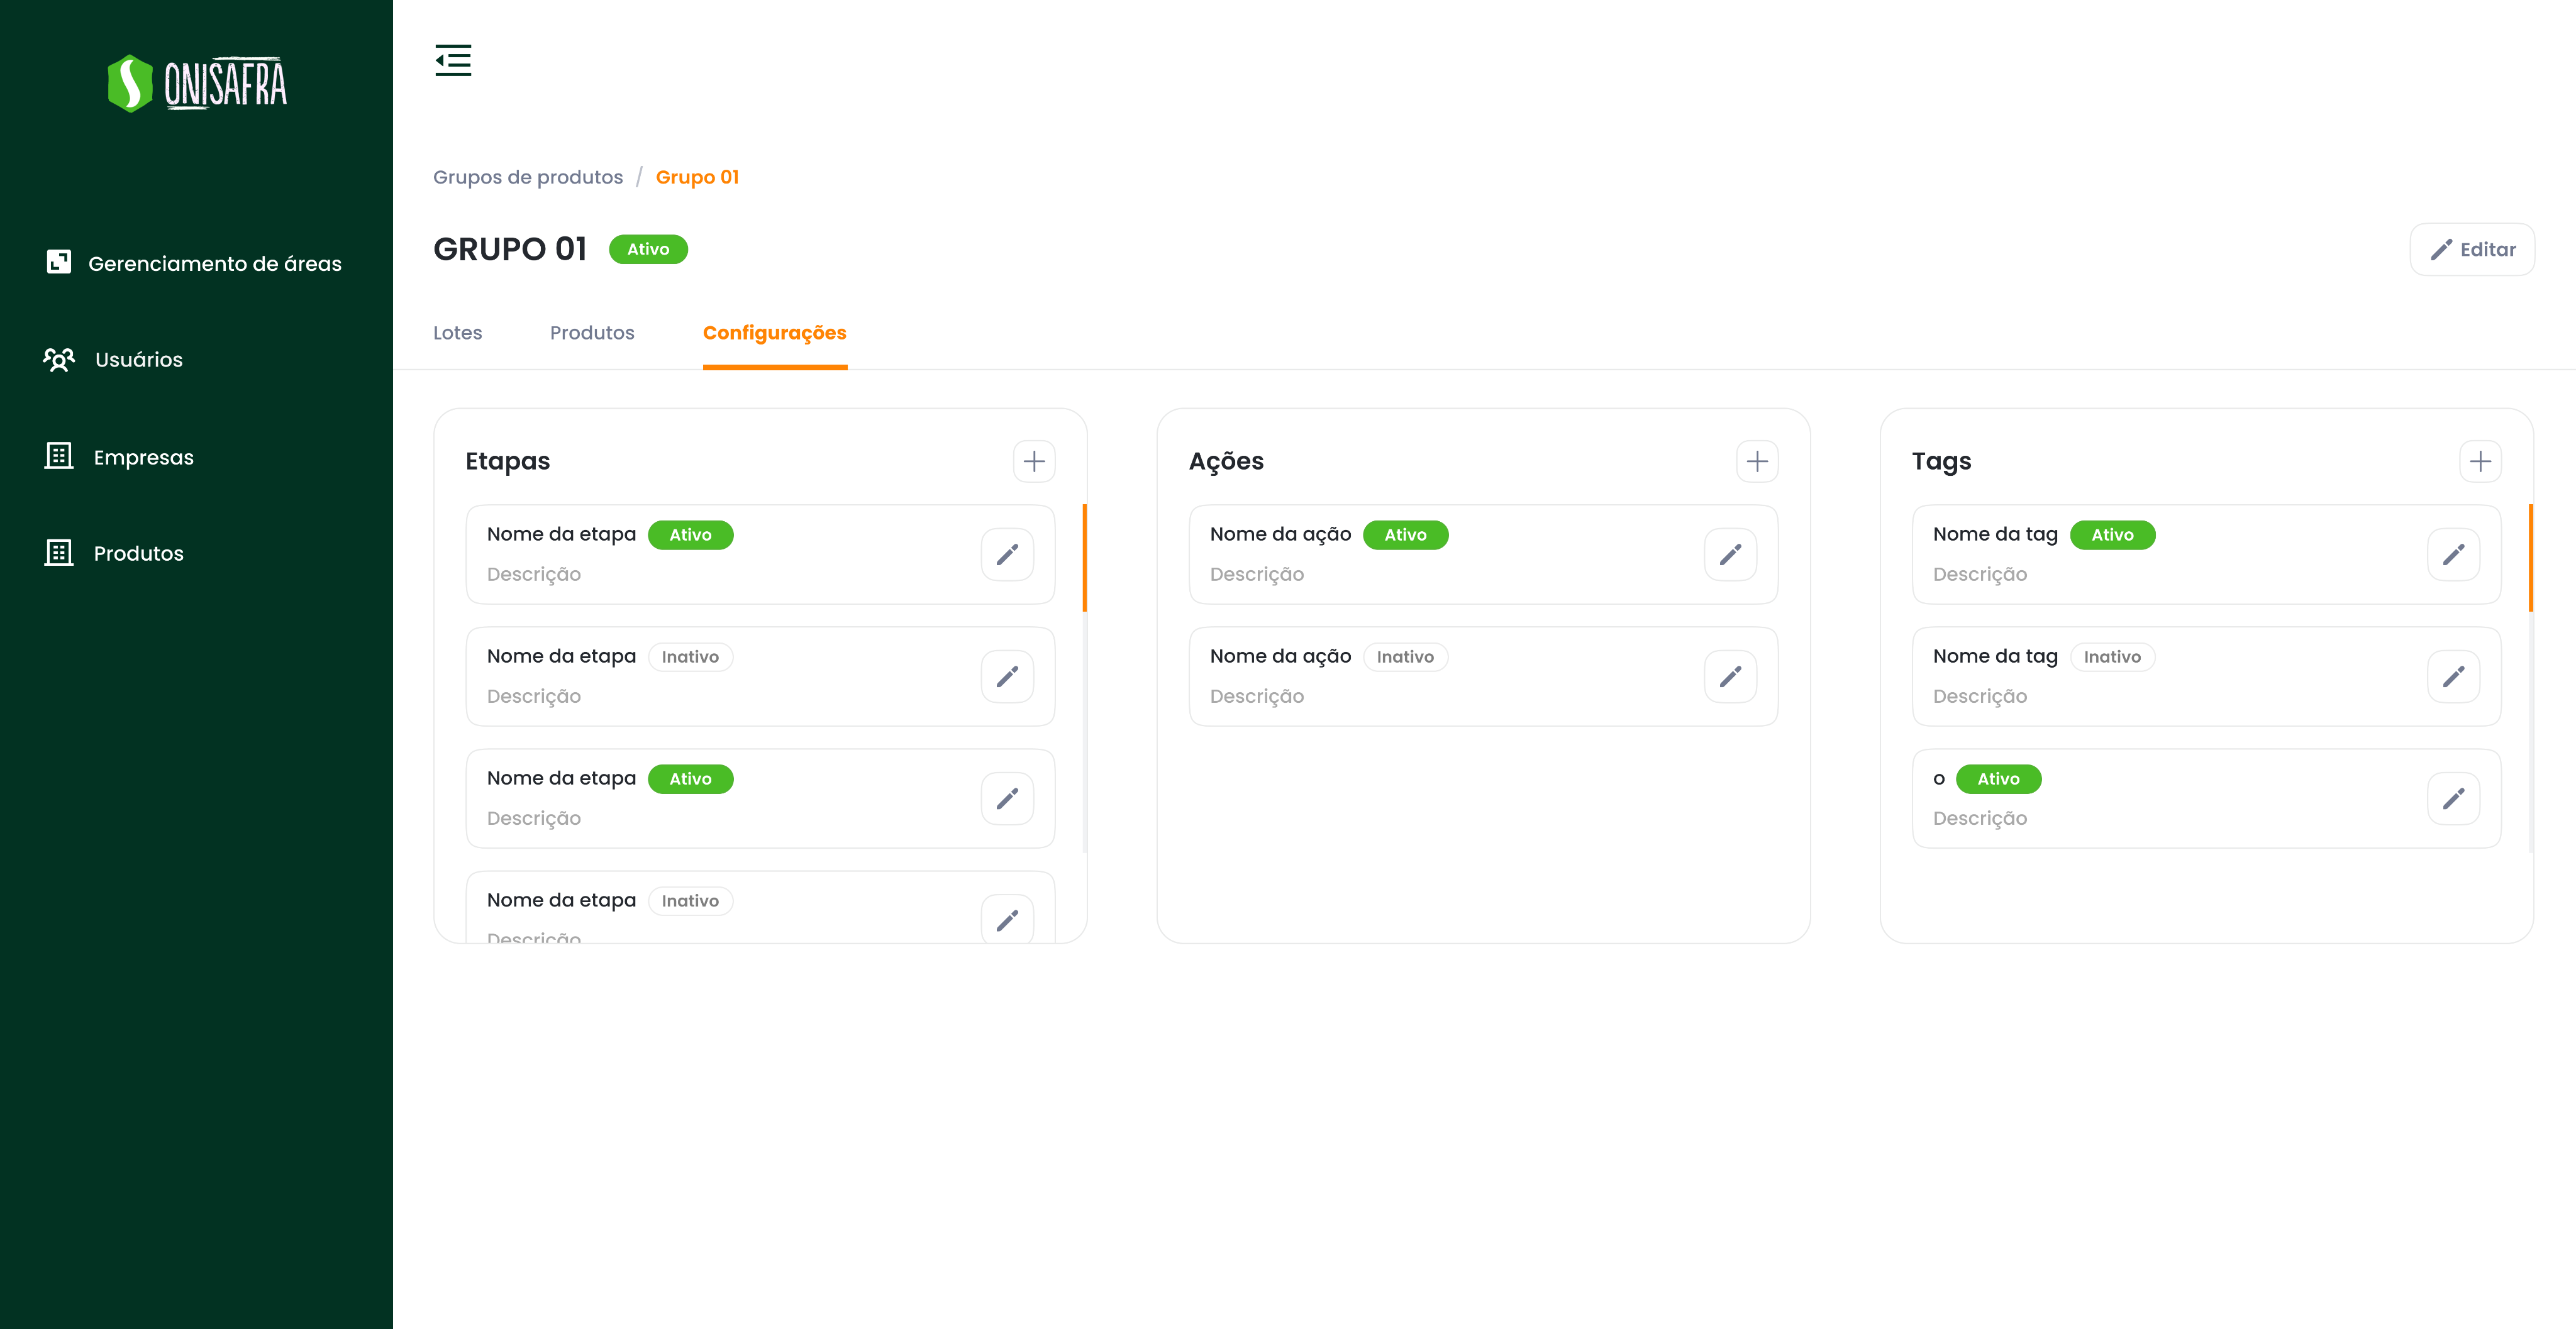Edit the third etapa pencil icon
This screenshot has height=1329, width=2576.
[1007, 798]
